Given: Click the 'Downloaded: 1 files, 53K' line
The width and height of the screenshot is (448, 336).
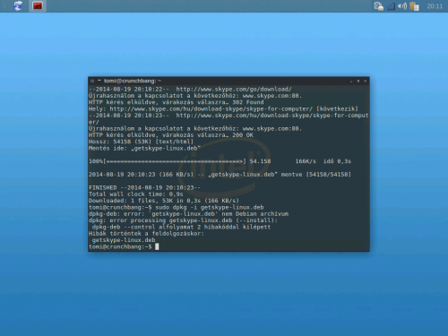Looking at the screenshot, I should [164, 201].
